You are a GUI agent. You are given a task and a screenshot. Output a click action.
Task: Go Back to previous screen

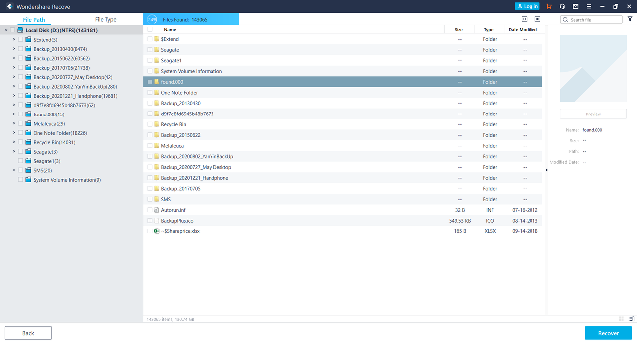[x=28, y=333]
